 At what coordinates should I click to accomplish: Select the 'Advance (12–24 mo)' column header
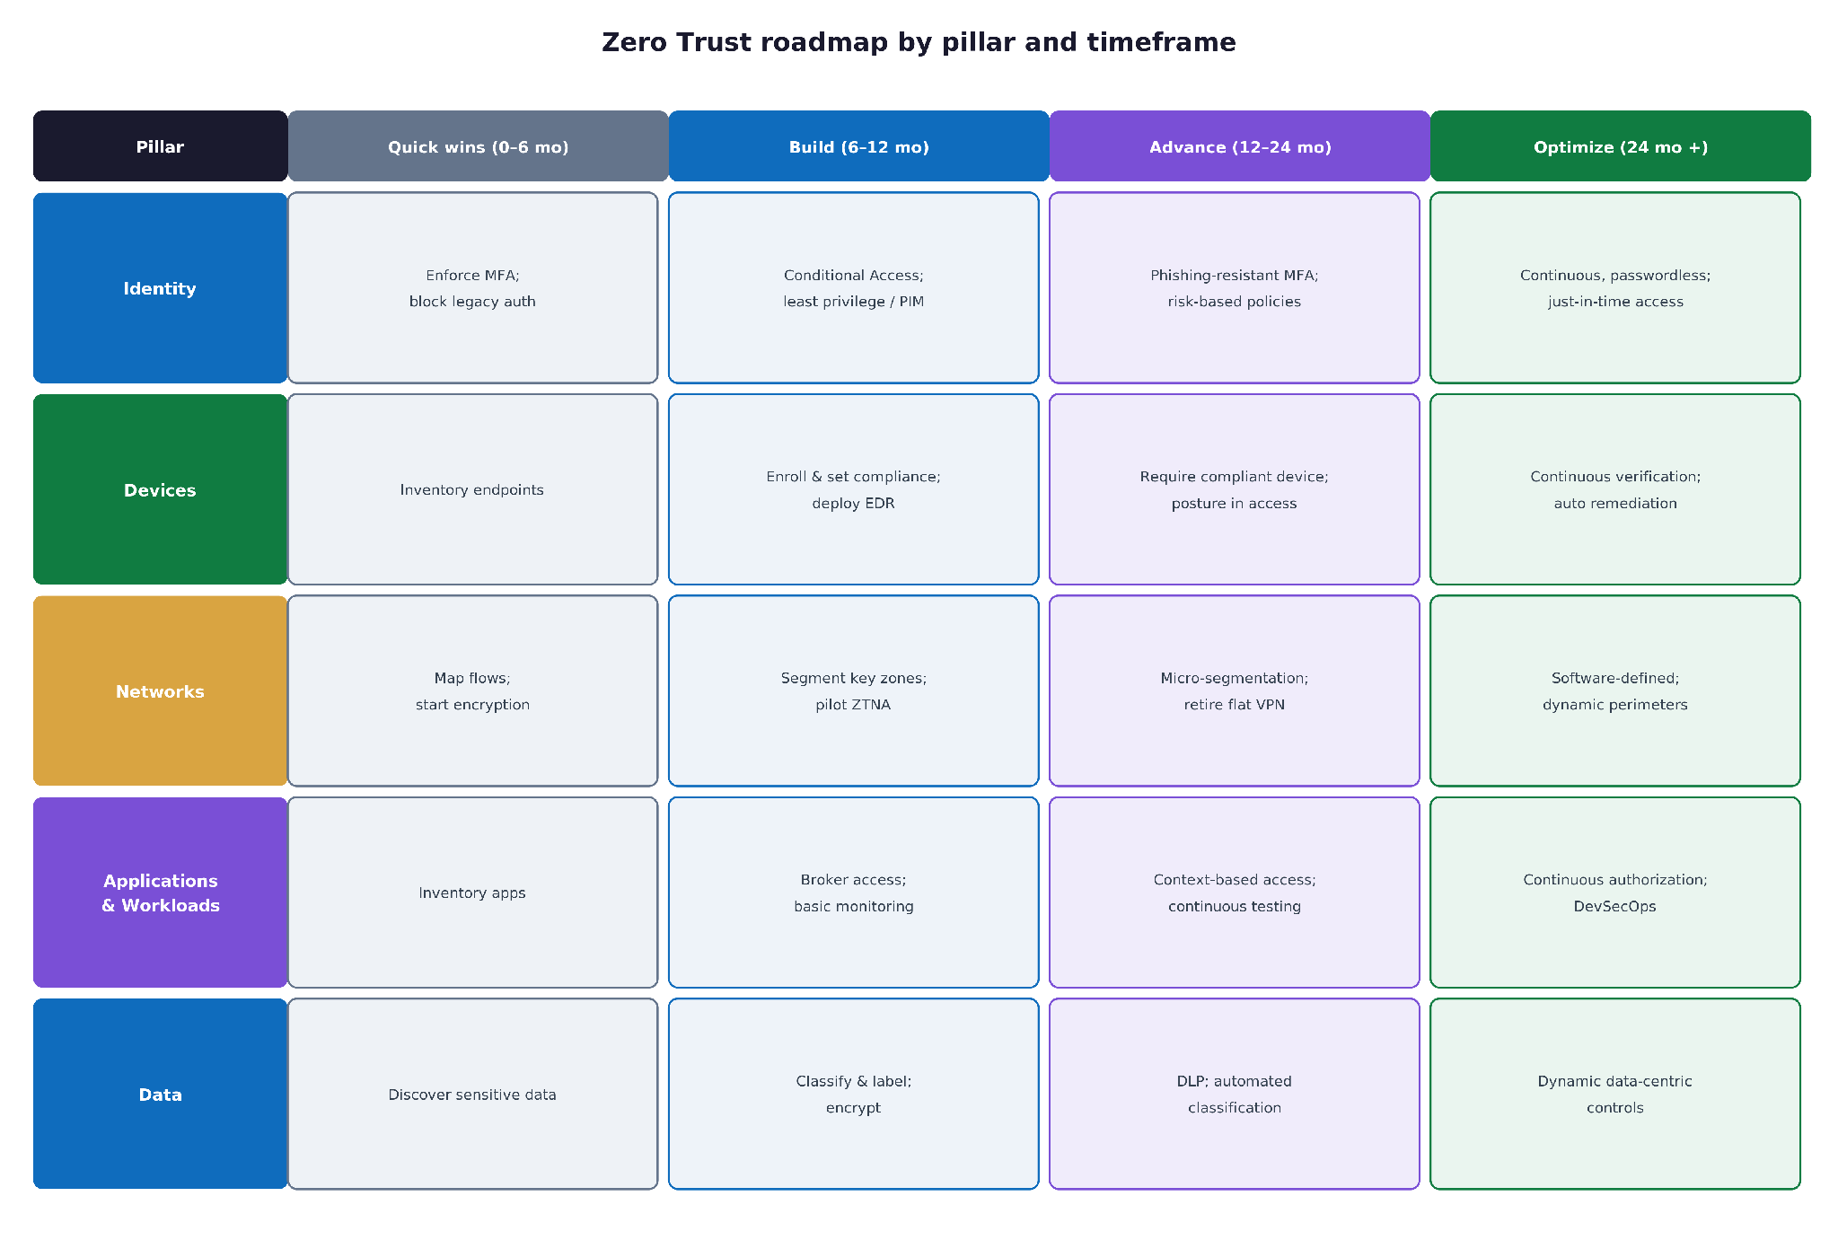coord(1239,146)
